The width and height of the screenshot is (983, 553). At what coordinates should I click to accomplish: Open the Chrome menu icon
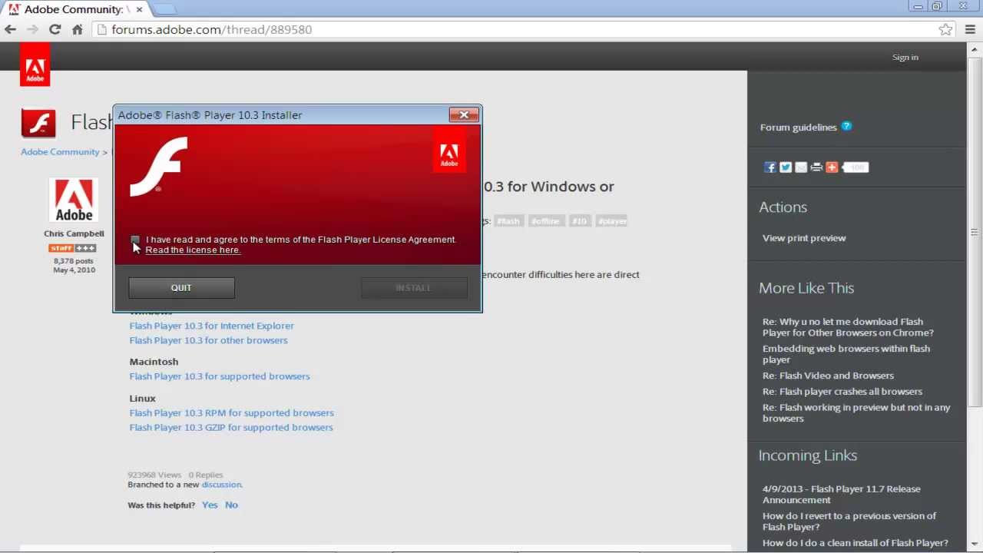pos(970,29)
